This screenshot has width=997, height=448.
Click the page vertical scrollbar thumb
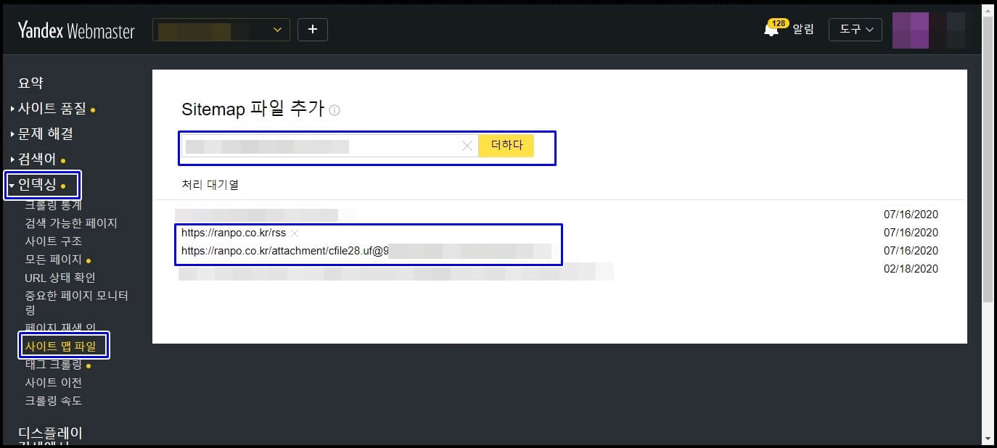coord(988,159)
